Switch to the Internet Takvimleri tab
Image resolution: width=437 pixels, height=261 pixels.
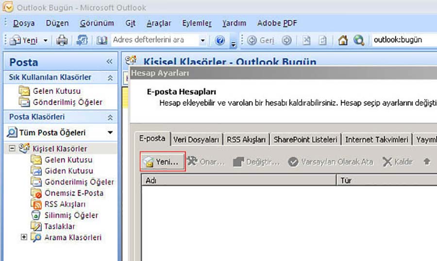(377, 139)
